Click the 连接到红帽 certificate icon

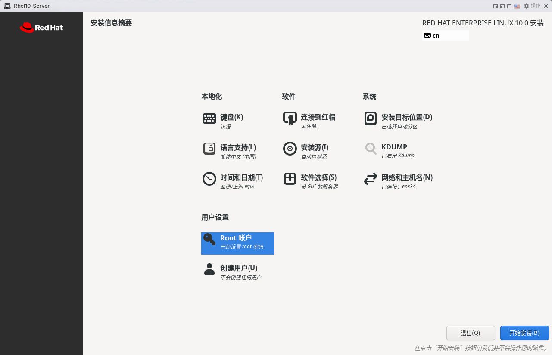tap(290, 118)
